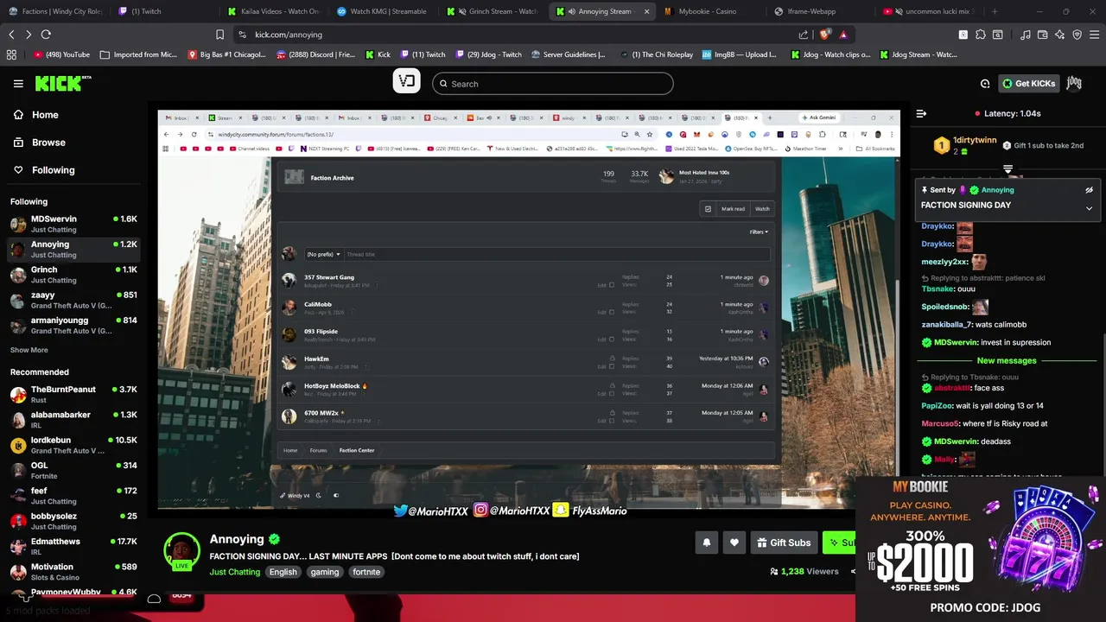
Task: Click the Brave Rewards triangle icon
Action: point(843,35)
